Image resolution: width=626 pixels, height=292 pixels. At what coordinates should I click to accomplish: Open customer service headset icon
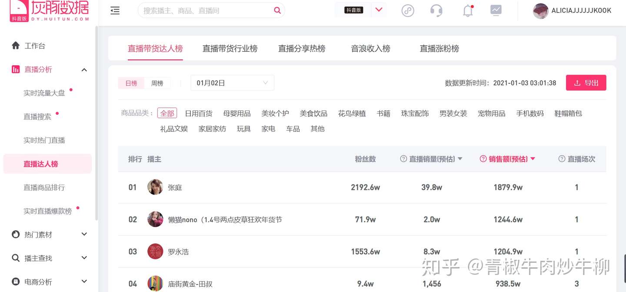coord(436,10)
